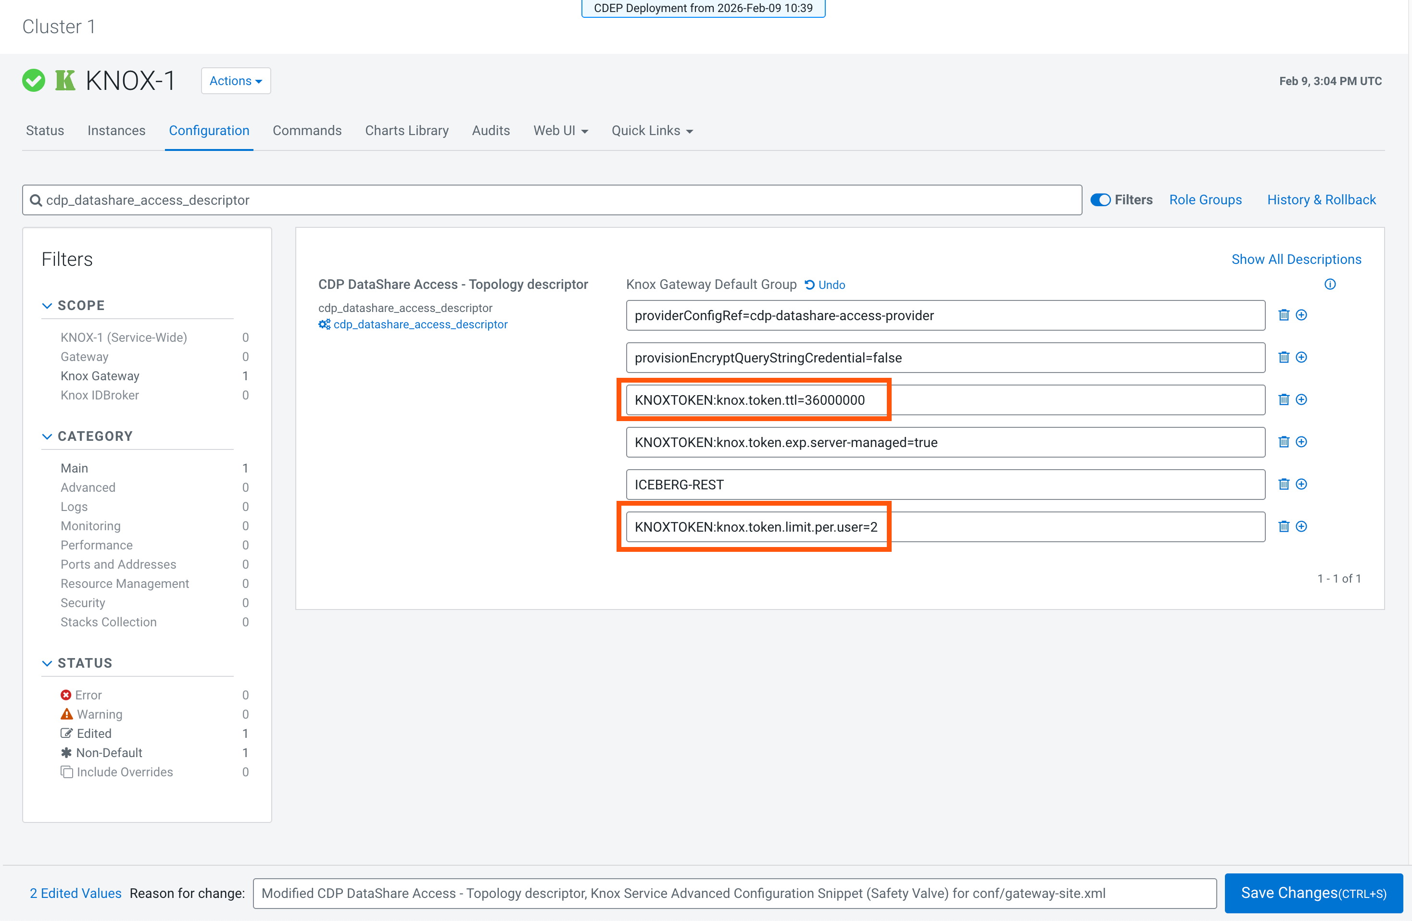Image resolution: width=1412 pixels, height=921 pixels.
Task: Click Save Changes button
Action: tap(1313, 893)
